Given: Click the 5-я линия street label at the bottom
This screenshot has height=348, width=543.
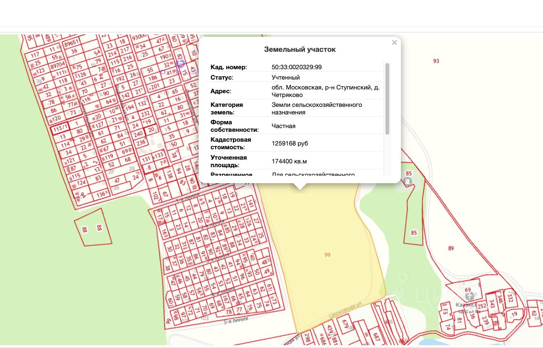Looking at the screenshot, I should coord(235,319).
